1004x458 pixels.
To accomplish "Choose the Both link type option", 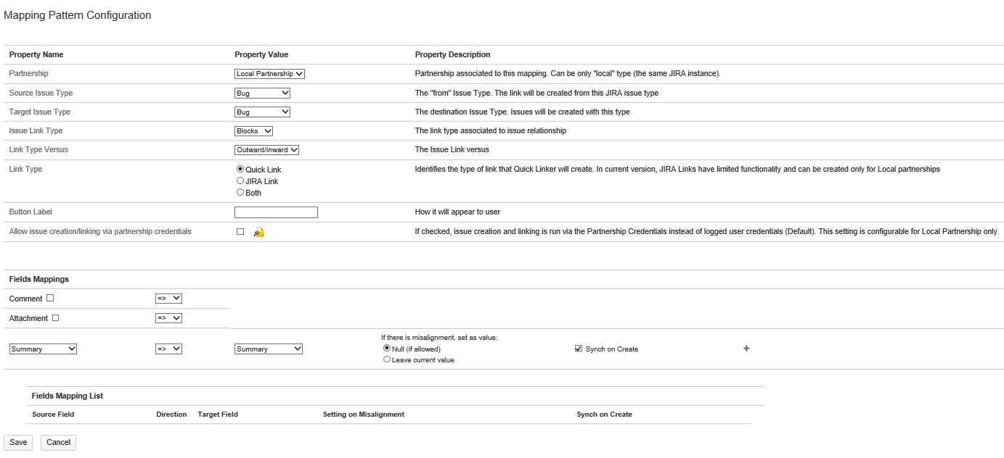I will [x=240, y=193].
